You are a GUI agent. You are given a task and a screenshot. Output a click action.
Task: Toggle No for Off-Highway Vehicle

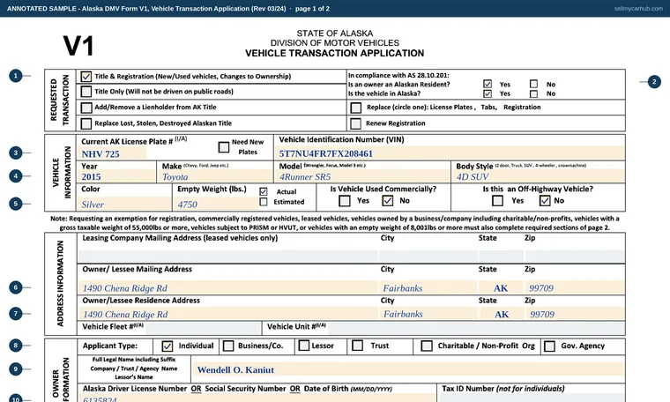[545, 200]
